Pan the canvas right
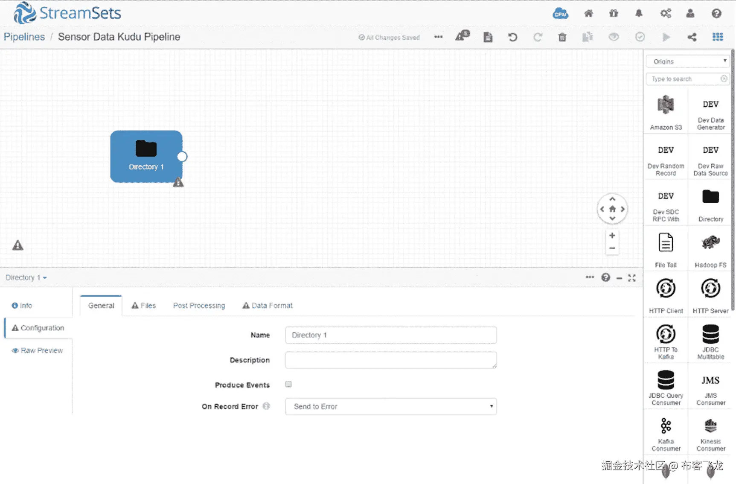 coord(623,209)
